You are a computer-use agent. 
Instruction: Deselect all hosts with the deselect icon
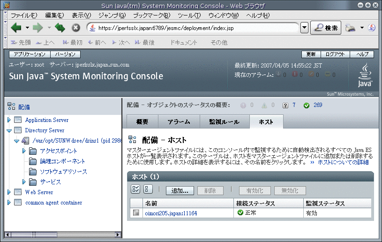148,189
